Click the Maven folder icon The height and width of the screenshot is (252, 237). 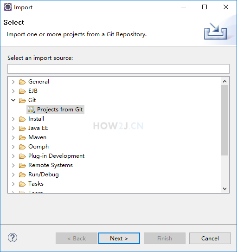pyautogui.click(x=22, y=137)
